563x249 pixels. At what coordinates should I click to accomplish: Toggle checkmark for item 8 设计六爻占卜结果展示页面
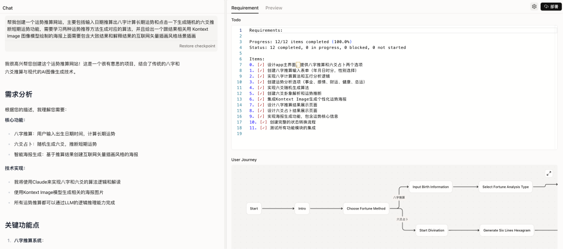261,111
